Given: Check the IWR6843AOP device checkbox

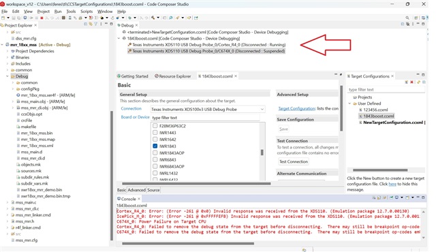Looking at the screenshot, I should coord(155,166).
